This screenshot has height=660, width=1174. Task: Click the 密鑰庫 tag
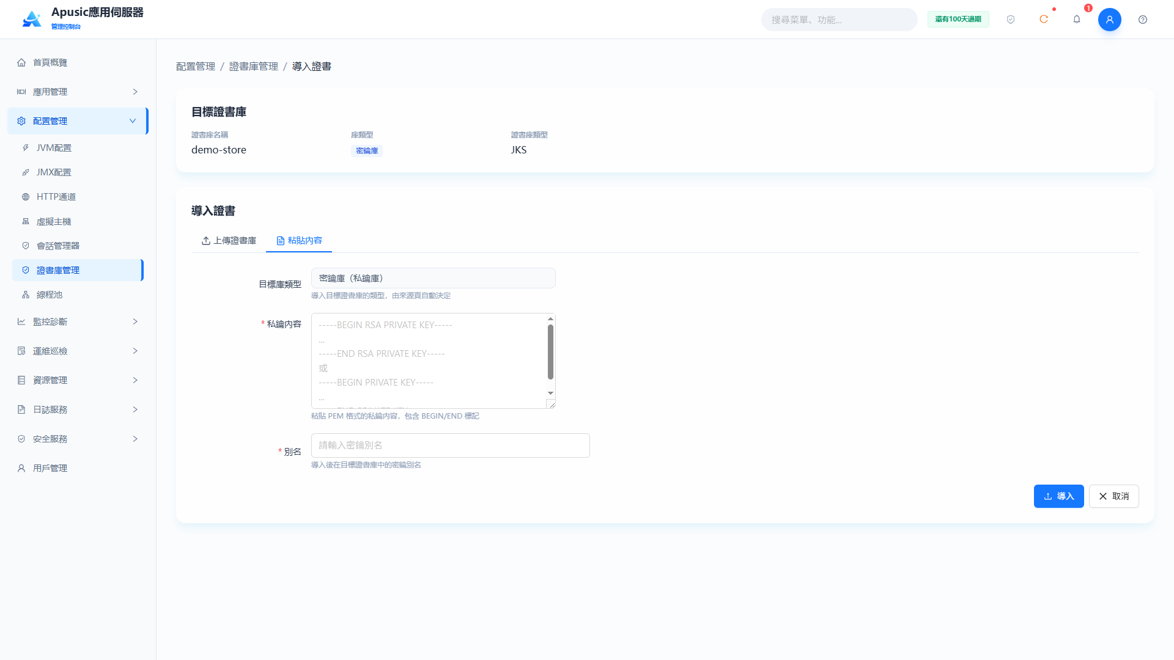(367, 151)
